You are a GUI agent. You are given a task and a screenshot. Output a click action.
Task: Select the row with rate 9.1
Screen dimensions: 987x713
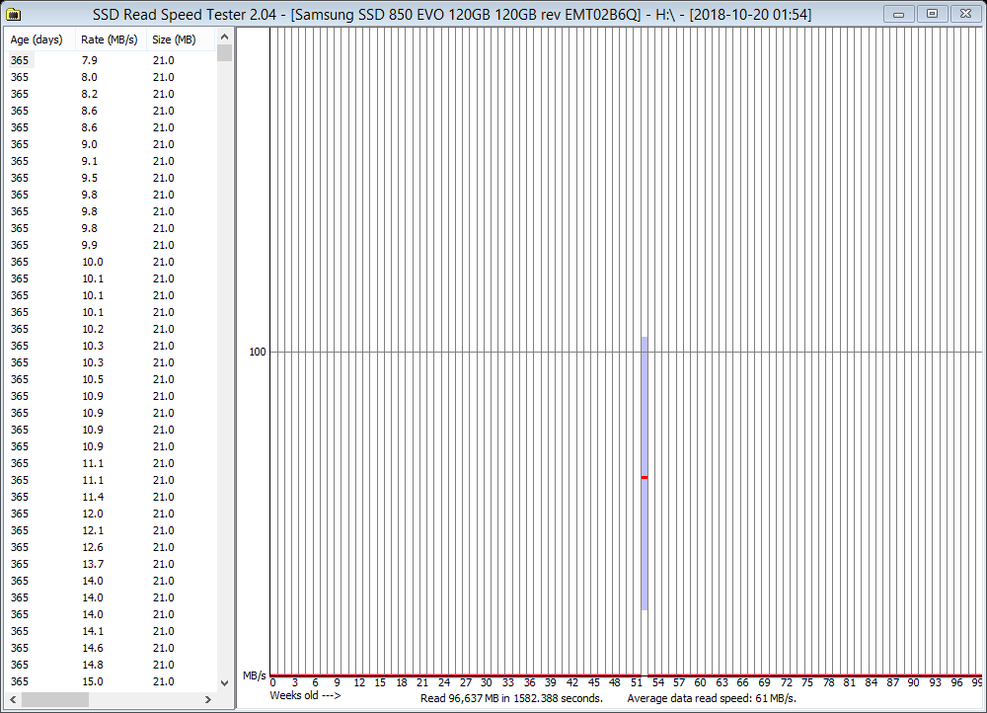point(111,161)
